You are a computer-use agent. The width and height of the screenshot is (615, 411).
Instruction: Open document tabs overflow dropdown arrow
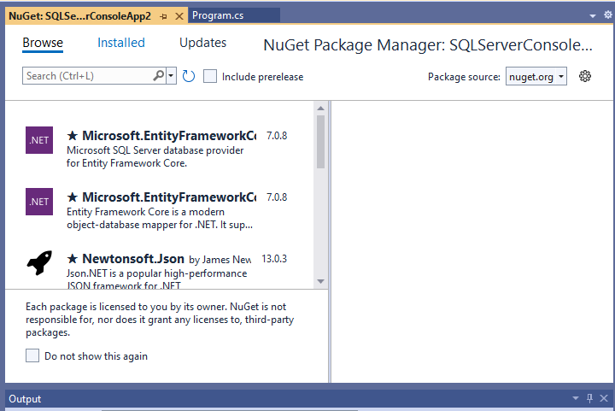pos(594,15)
